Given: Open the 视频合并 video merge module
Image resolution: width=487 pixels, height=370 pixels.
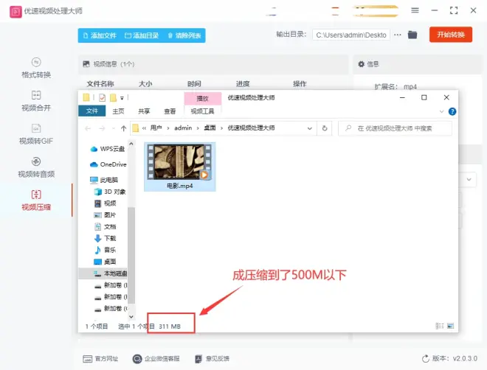Looking at the screenshot, I should pyautogui.click(x=36, y=101).
